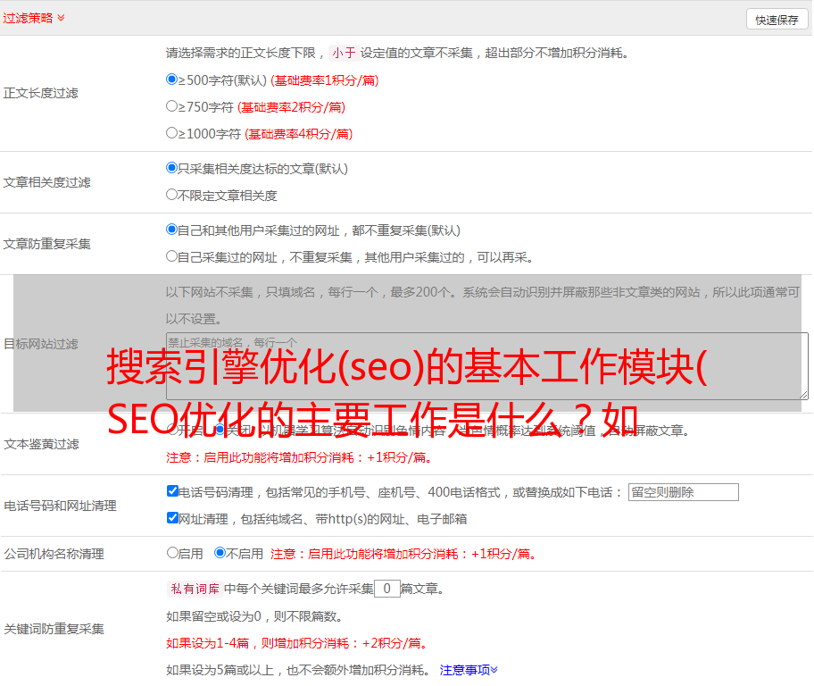Image resolution: width=814 pixels, height=686 pixels.
Task: Select 只采集相关度达标的文章 radio option
Action: point(172,168)
